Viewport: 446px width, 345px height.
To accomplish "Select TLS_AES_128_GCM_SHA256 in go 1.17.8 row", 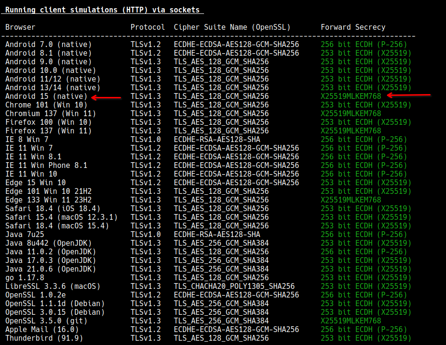I will (221, 278).
